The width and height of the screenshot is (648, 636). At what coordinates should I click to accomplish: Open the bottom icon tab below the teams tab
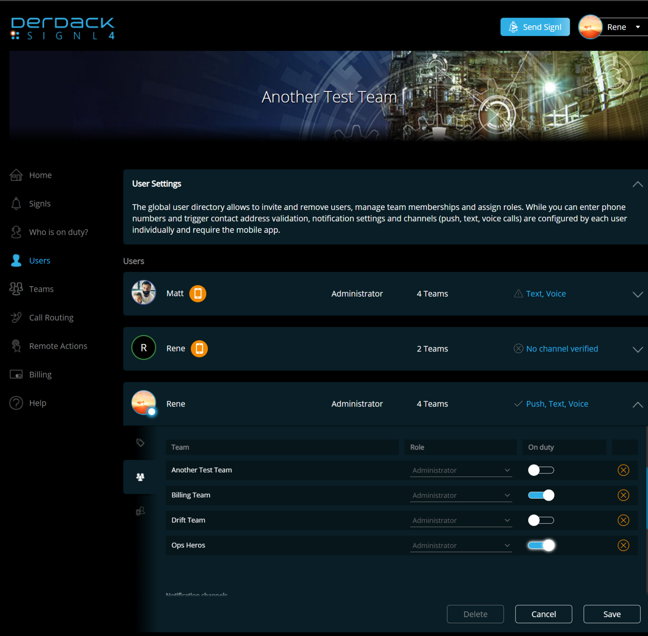[x=140, y=511]
